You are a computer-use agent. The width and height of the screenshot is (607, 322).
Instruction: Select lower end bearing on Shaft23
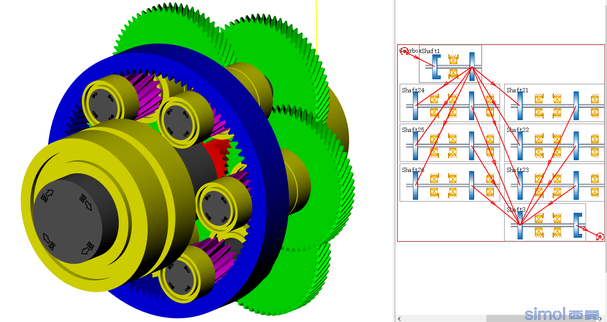[x=595, y=192]
